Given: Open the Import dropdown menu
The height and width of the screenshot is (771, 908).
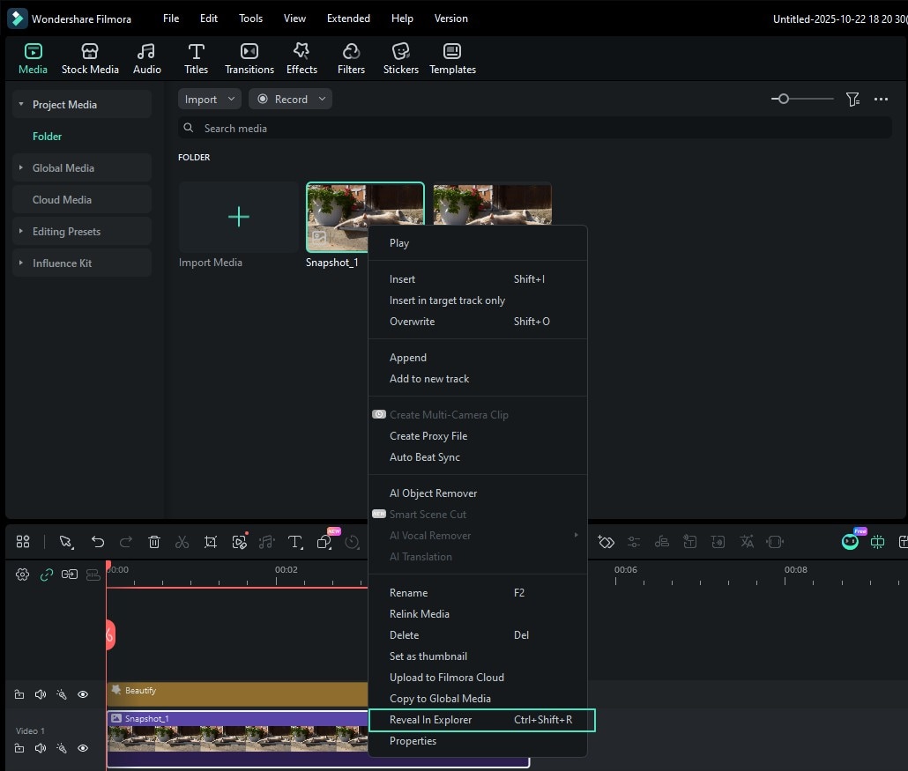Looking at the screenshot, I should click(209, 99).
